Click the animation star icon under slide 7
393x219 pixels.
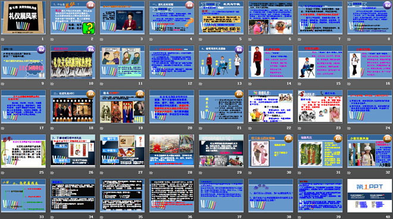300,39
